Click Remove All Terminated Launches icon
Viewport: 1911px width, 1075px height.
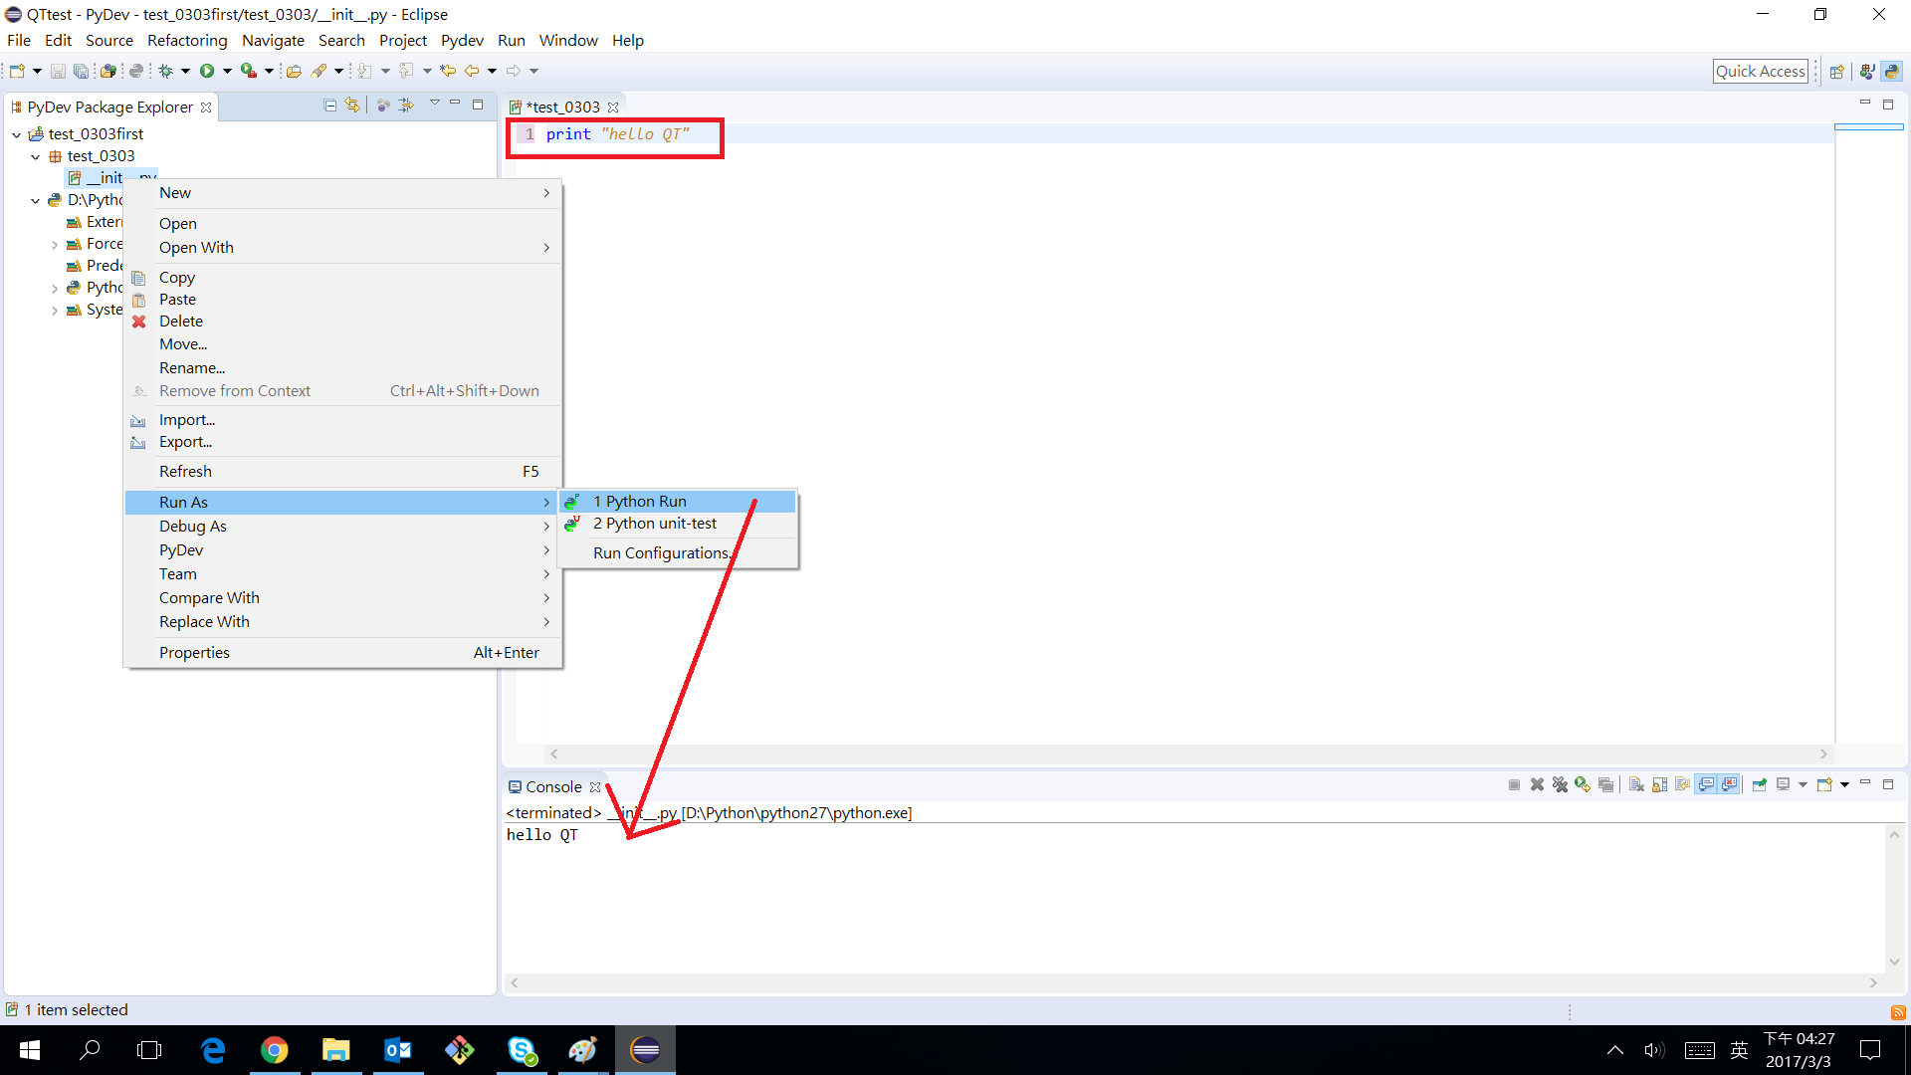(x=1560, y=785)
